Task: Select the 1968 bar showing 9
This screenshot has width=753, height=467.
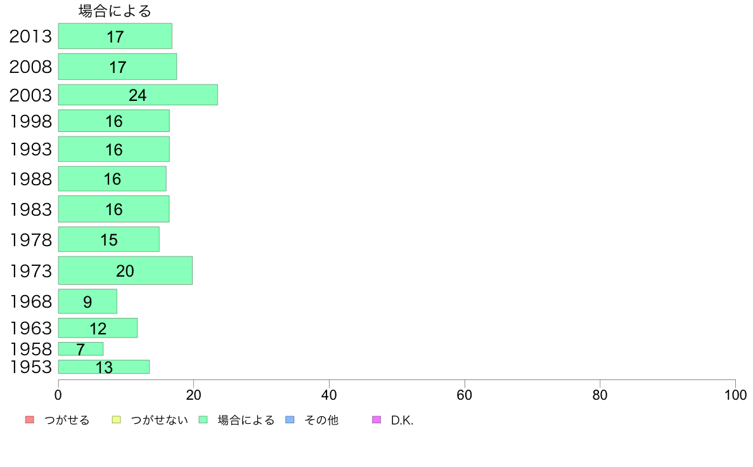Action: [87, 301]
